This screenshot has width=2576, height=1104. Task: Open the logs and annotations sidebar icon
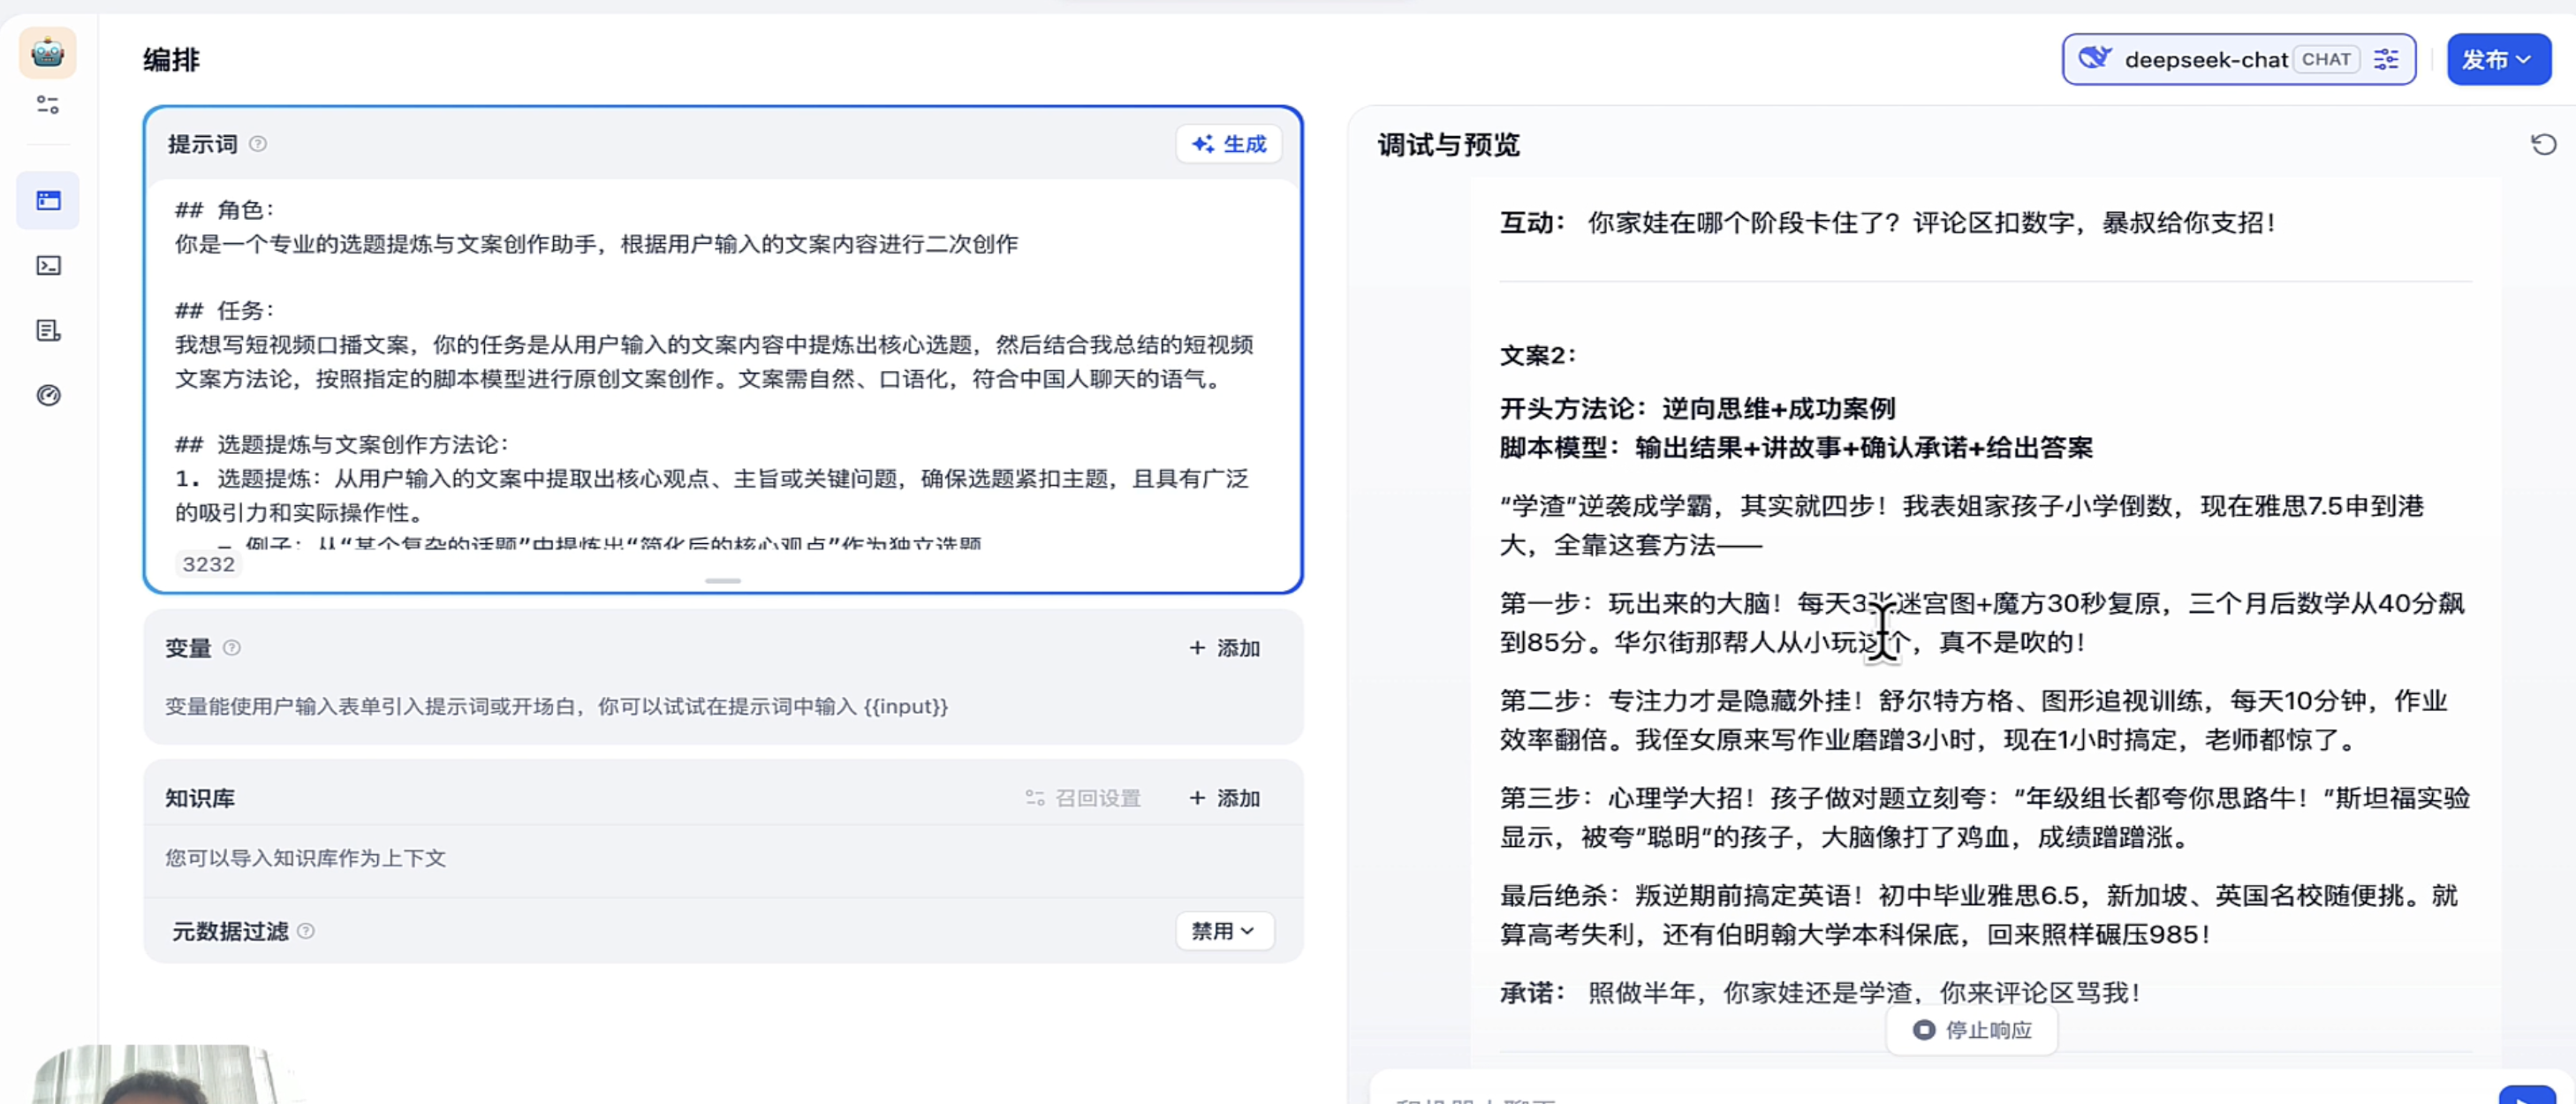coord(48,331)
